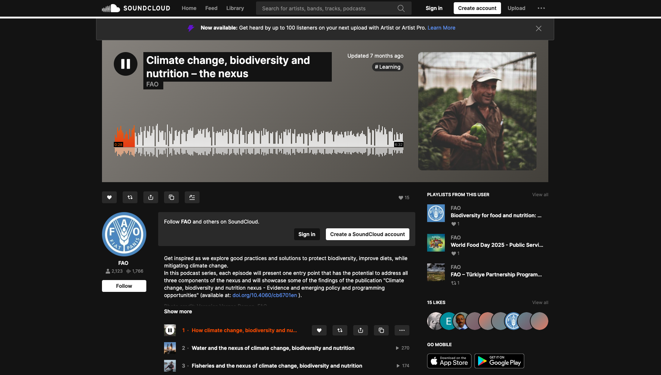Click the search magnifier icon
661x375 pixels.
tap(401, 8)
